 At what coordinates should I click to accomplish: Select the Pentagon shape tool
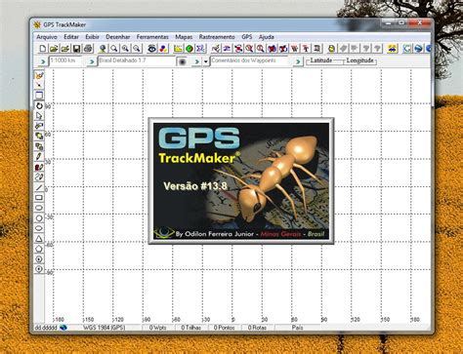click(39, 249)
